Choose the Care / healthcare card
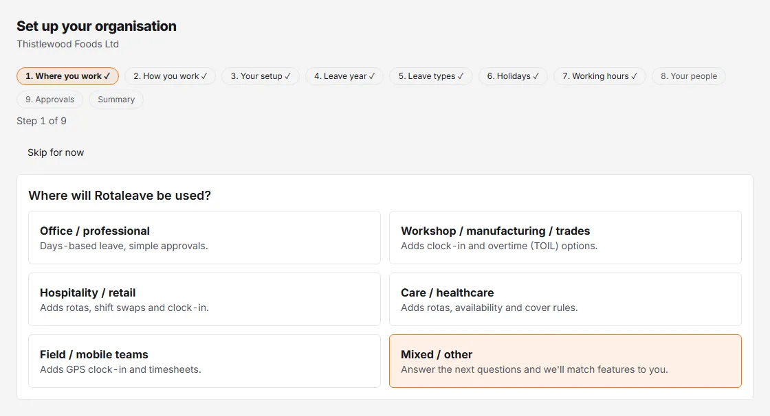Viewport: 770px width, 416px height. [565, 299]
